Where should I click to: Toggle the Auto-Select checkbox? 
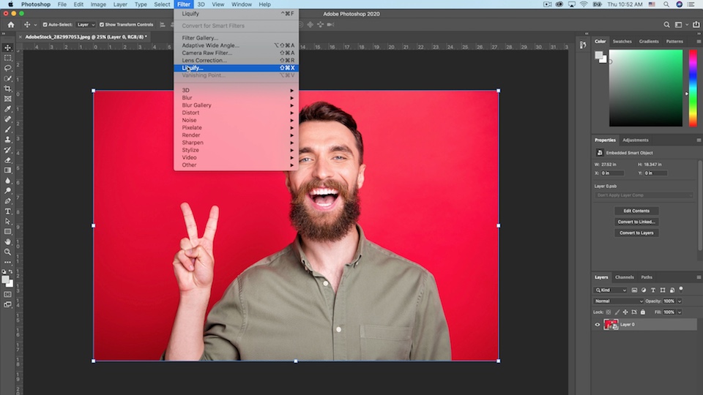coord(45,24)
